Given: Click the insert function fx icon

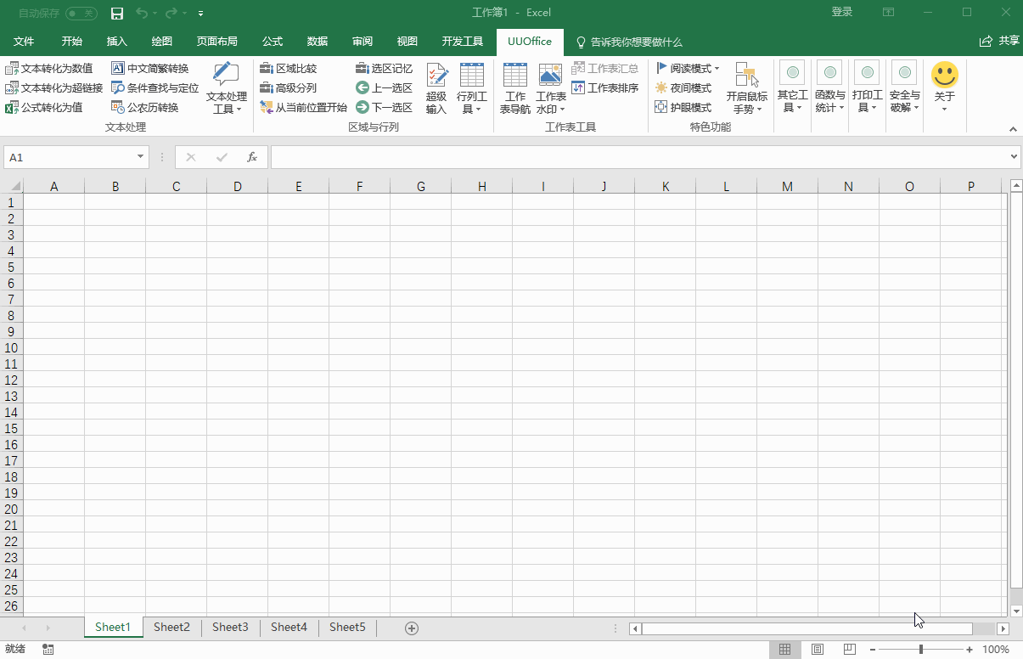Looking at the screenshot, I should pos(252,157).
